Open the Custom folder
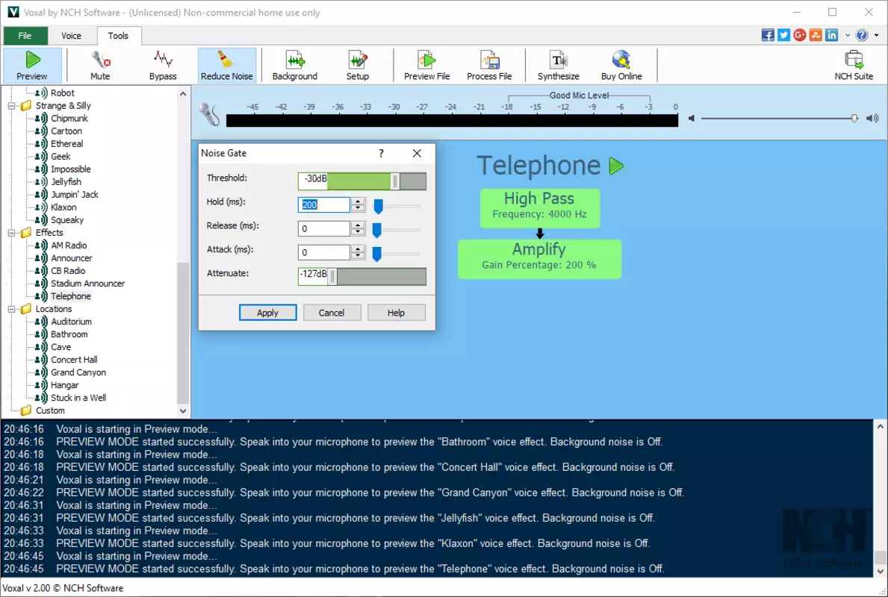This screenshot has width=888, height=597. [x=50, y=411]
